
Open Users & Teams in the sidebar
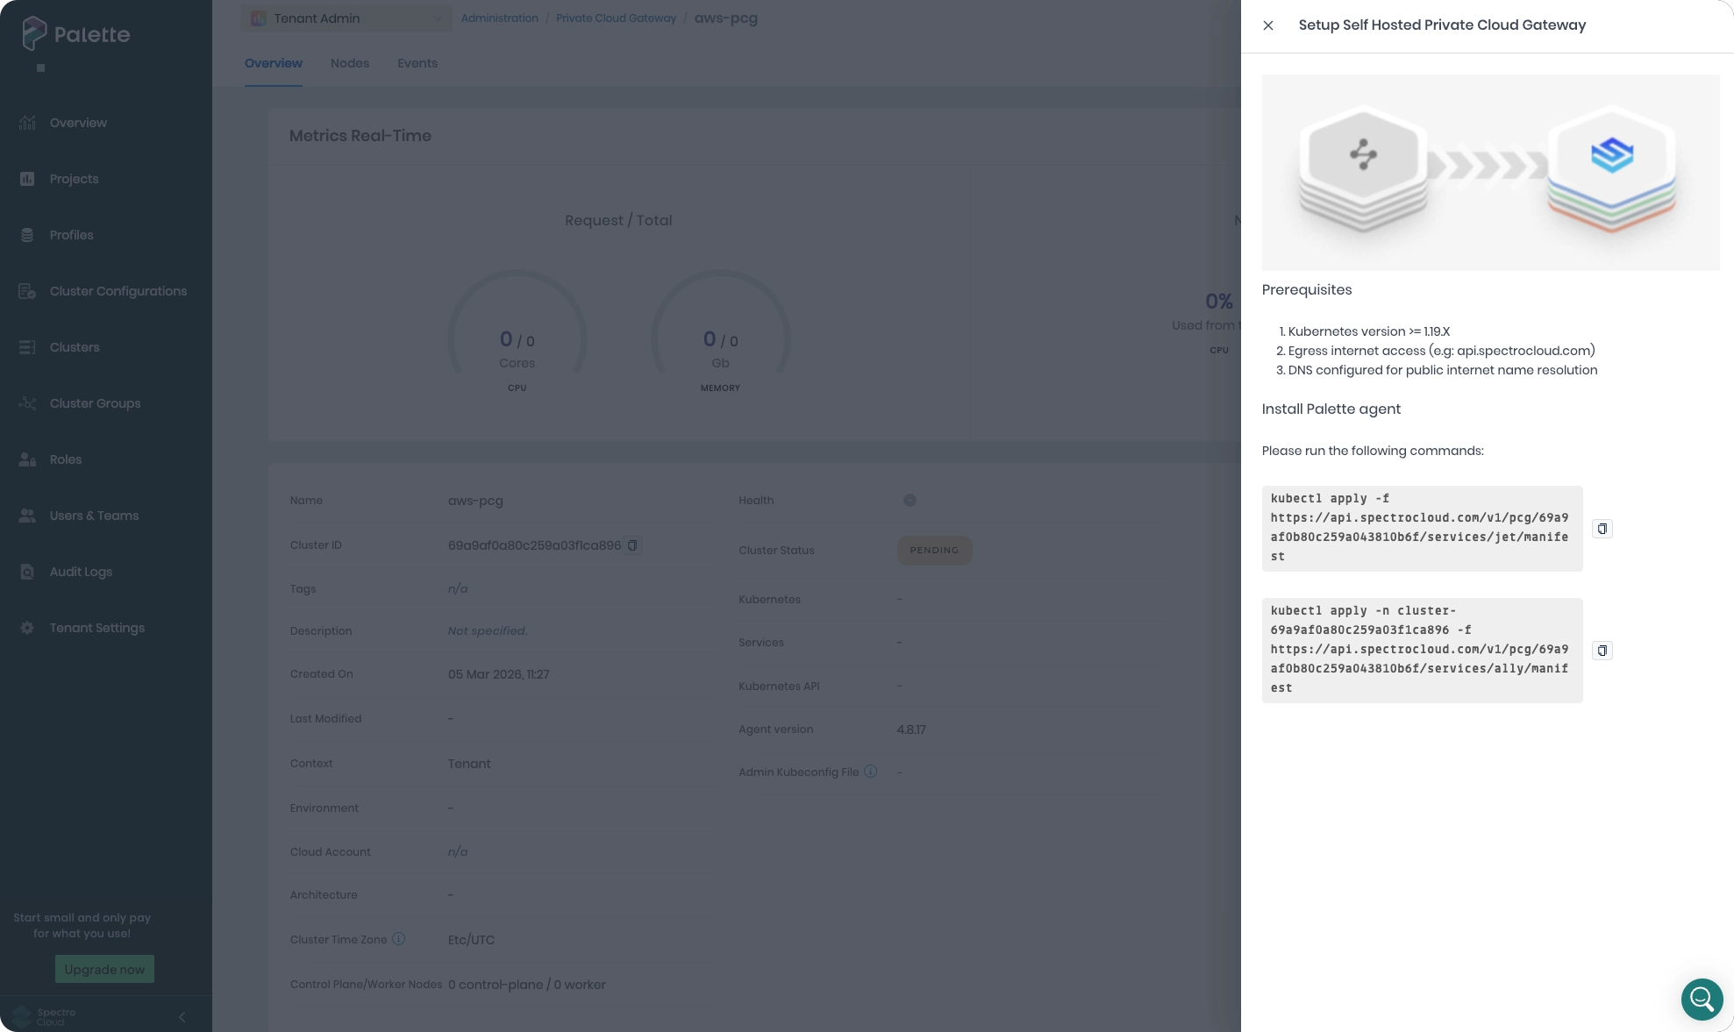[94, 516]
